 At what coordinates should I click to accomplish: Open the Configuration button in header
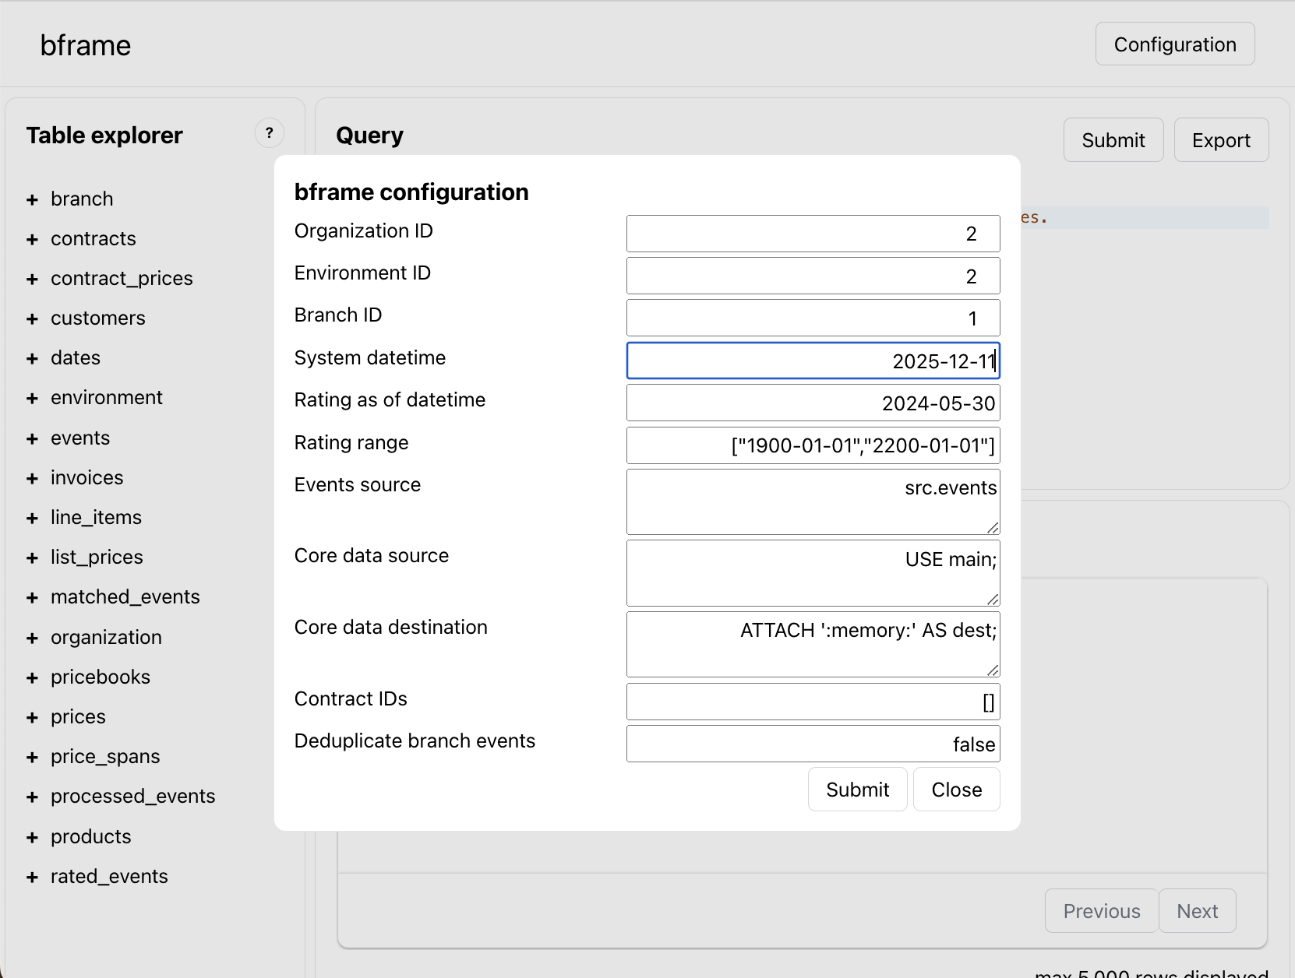pyautogui.click(x=1175, y=44)
